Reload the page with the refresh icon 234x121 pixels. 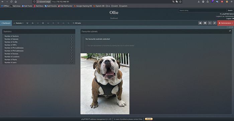coord(11,2)
